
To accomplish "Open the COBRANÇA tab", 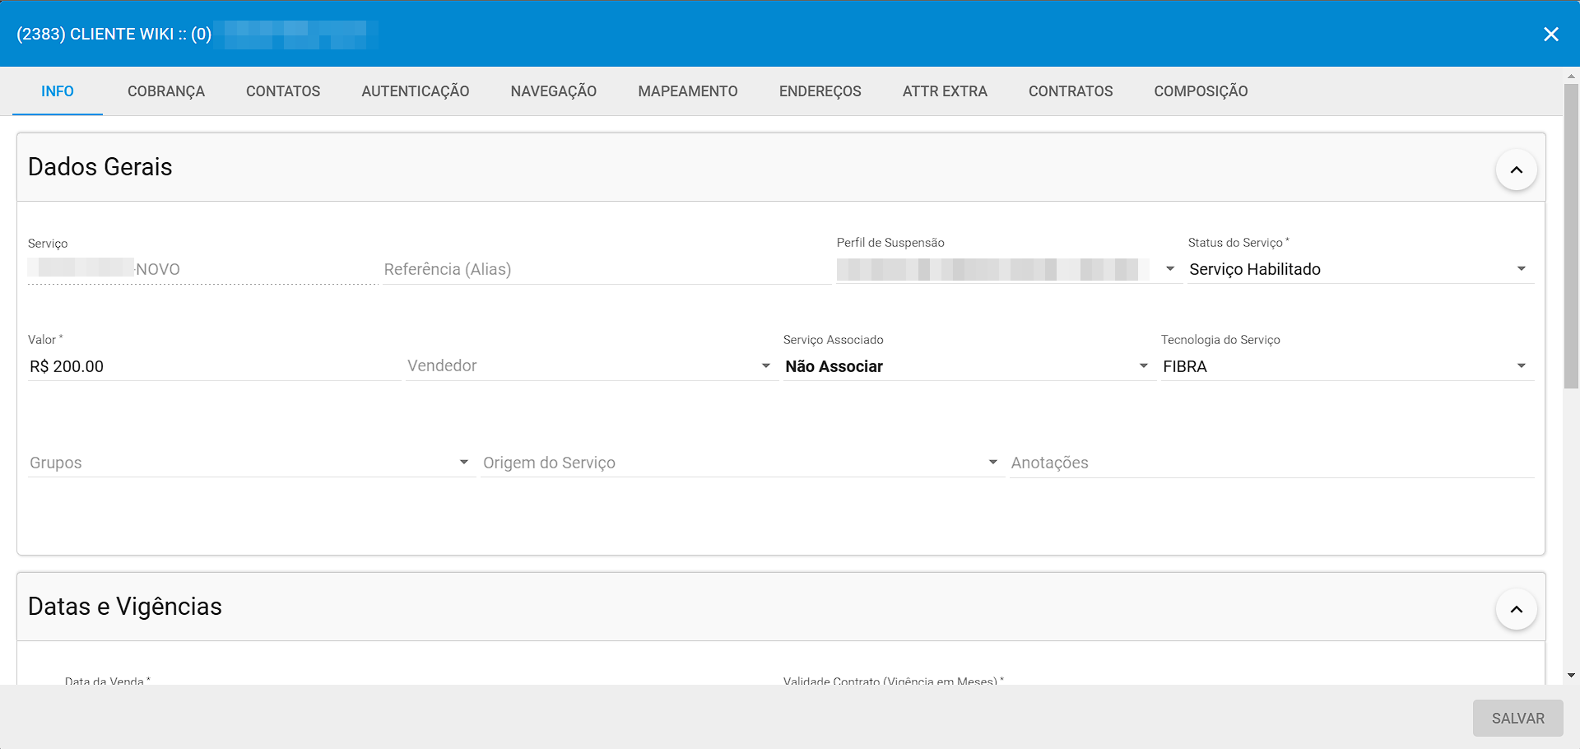I will pos(166,91).
